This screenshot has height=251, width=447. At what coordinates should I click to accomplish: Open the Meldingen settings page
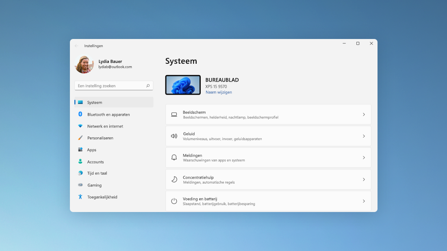click(x=268, y=158)
